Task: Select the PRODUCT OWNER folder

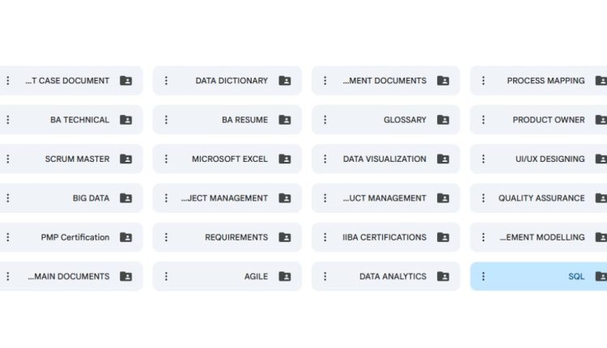Action: click(x=548, y=120)
